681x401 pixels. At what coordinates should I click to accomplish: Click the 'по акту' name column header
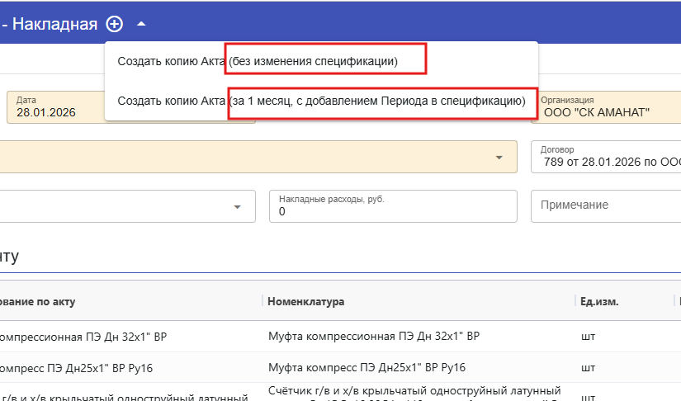(x=37, y=301)
